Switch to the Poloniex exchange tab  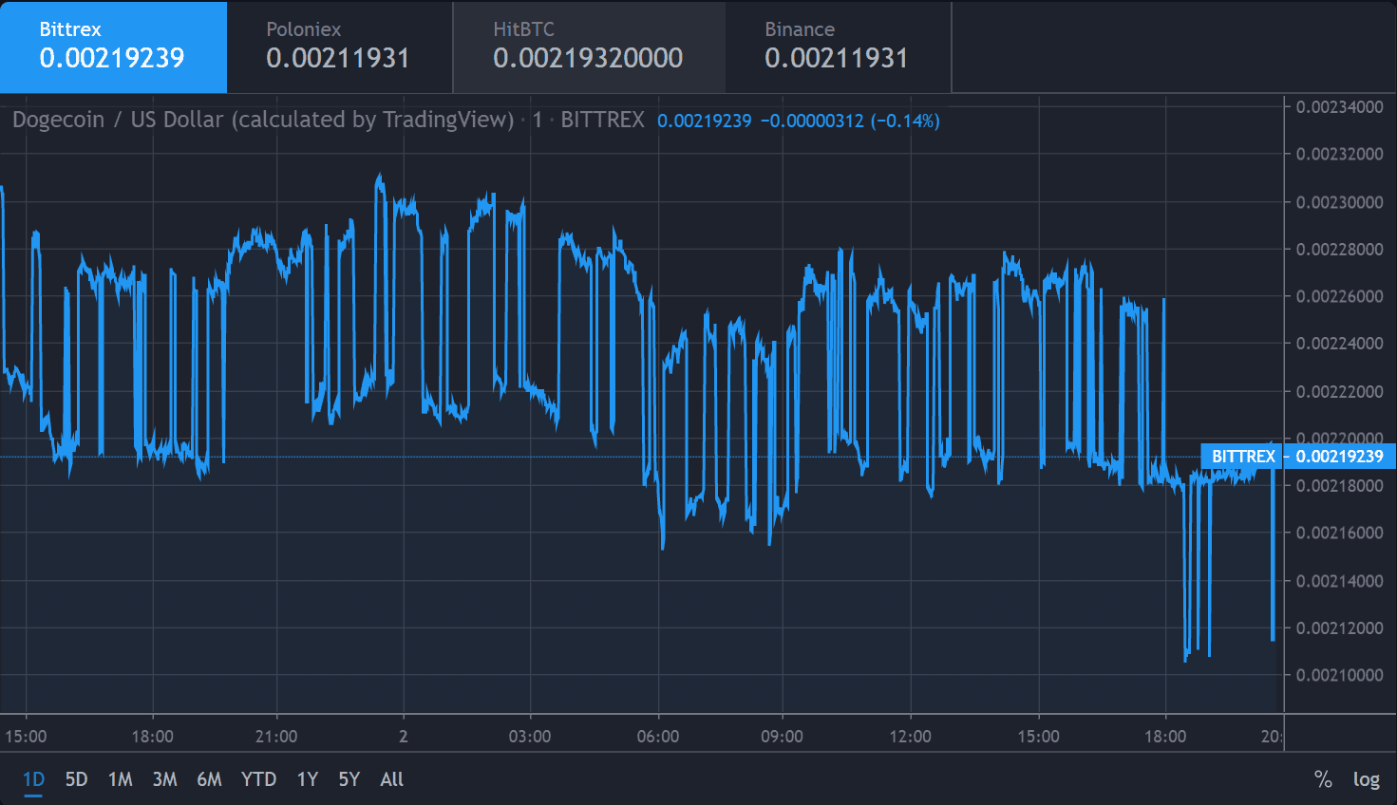click(x=340, y=47)
